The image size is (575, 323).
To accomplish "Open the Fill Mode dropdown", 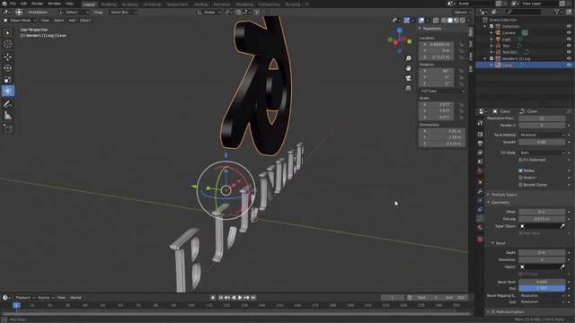I will [x=542, y=153].
